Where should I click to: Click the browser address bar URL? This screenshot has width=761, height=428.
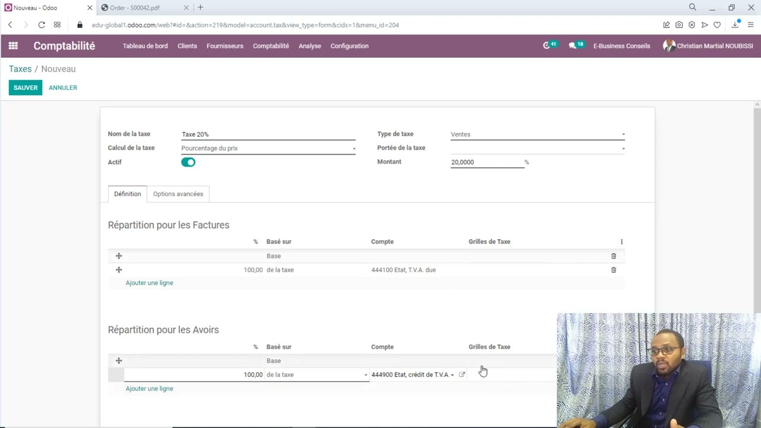(x=245, y=25)
